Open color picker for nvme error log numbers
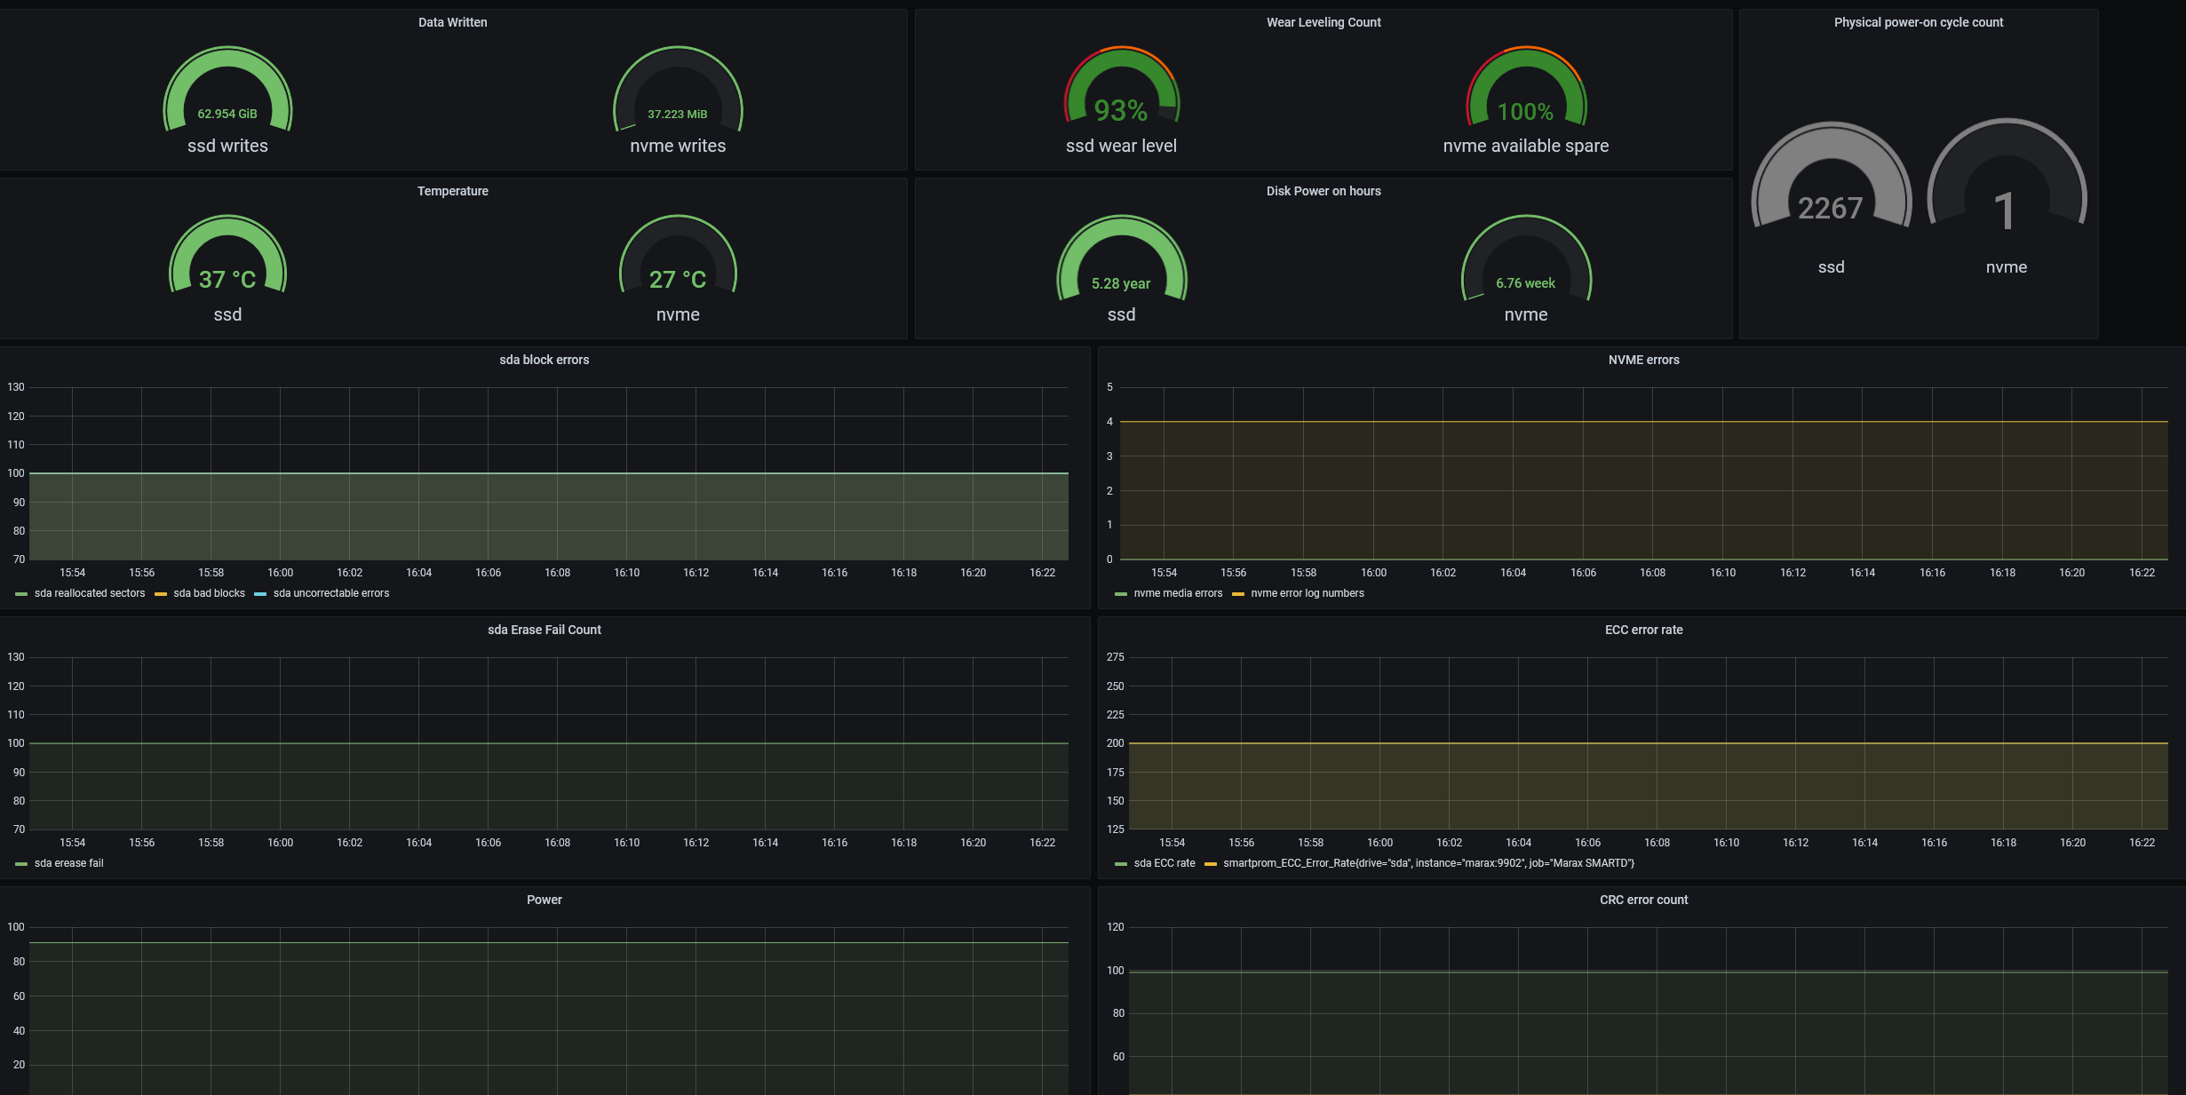This screenshot has width=2186, height=1095. click(1238, 594)
